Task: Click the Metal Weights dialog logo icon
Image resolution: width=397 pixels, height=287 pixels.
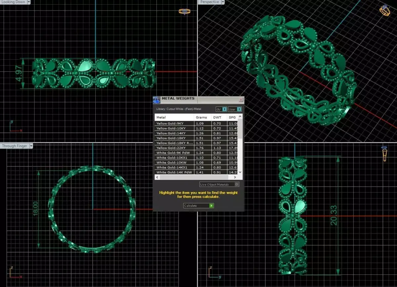Action: [156, 100]
